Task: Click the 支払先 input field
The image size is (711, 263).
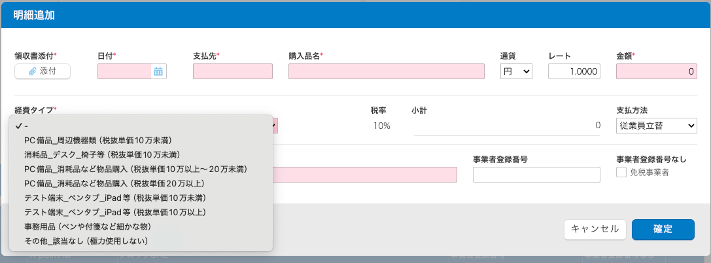Action: 233,71
